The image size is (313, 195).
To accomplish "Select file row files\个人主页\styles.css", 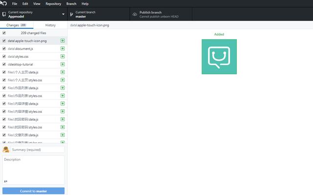I will point(34,80).
